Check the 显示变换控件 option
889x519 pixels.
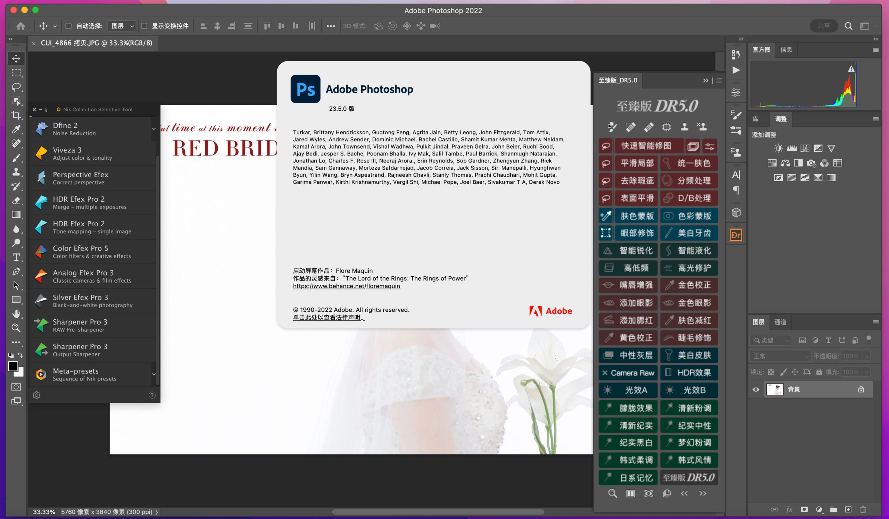click(144, 26)
